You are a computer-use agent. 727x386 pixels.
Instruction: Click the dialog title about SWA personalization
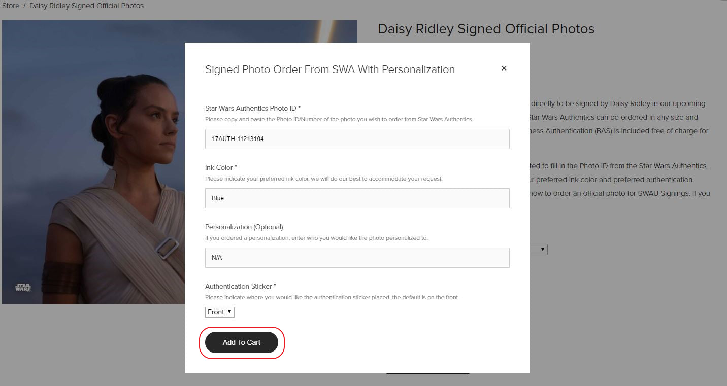[329, 69]
